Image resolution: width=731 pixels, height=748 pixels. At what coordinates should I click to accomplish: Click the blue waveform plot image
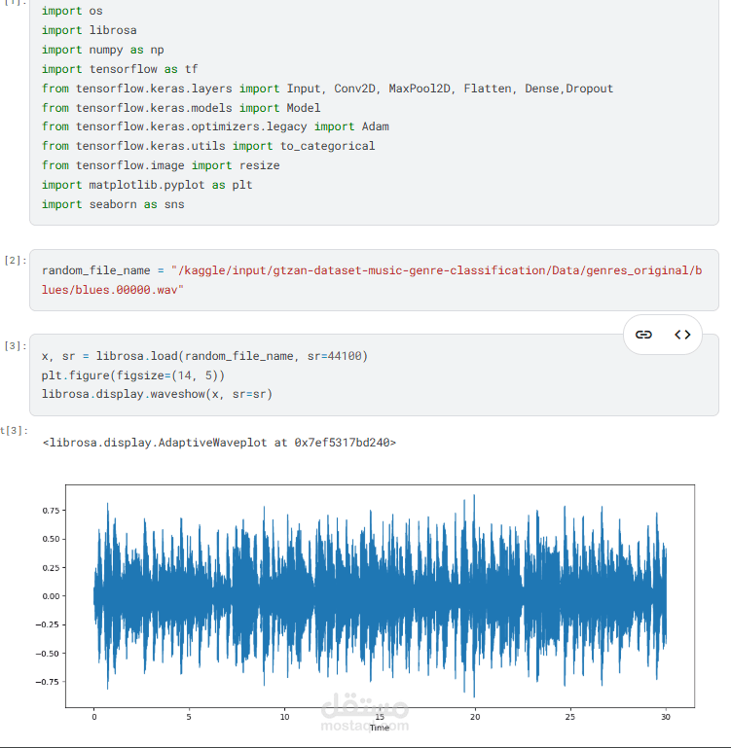(380, 595)
